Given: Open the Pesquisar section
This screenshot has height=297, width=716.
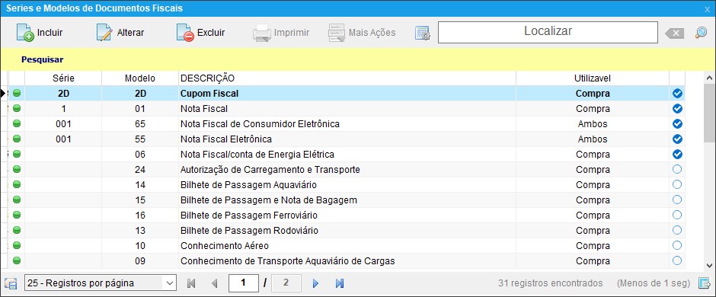Looking at the screenshot, I should (43, 59).
